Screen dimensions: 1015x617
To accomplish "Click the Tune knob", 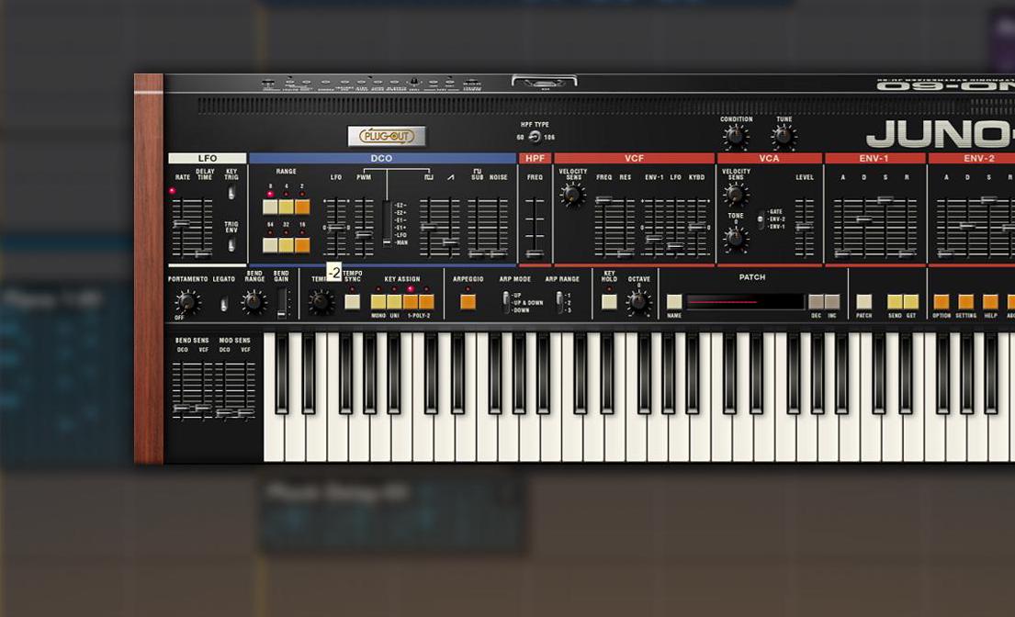I will tap(784, 136).
